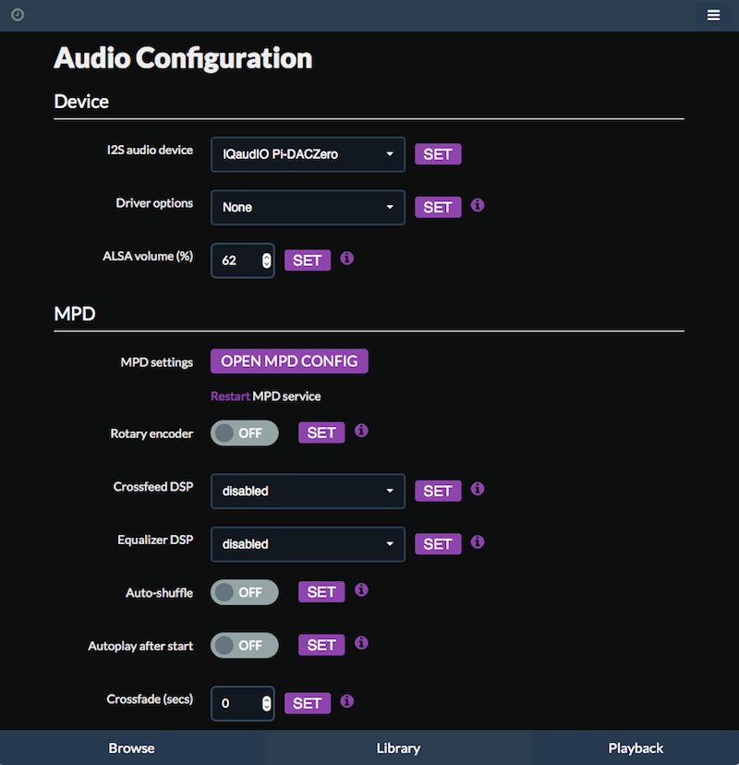Click OPEN MPD CONFIG button
This screenshot has width=739, height=765.
click(289, 361)
